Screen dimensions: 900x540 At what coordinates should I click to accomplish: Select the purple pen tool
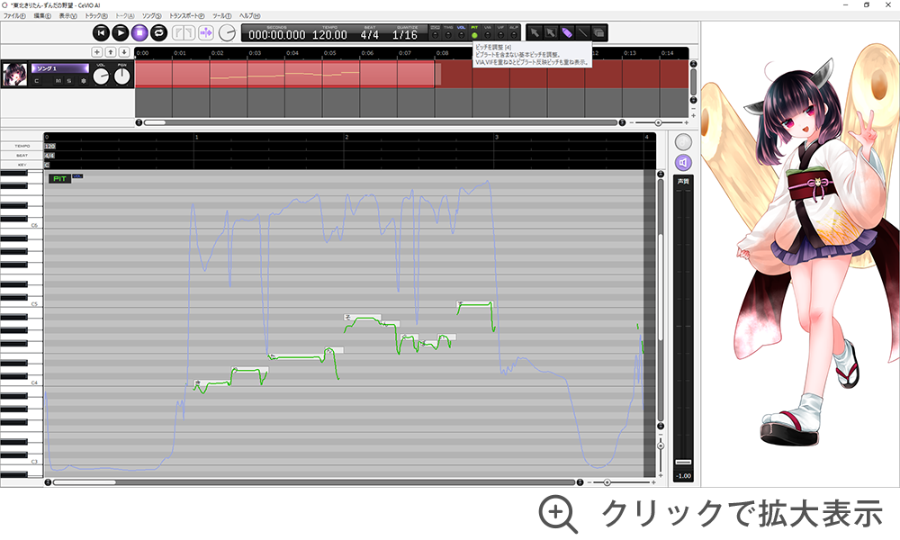(566, 32)
